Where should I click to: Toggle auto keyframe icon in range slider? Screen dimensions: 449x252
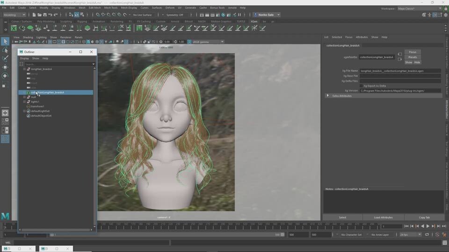[437, 235]
